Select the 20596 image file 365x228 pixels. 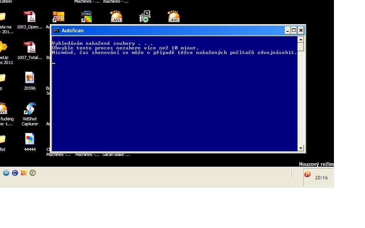tap(30, 78)
